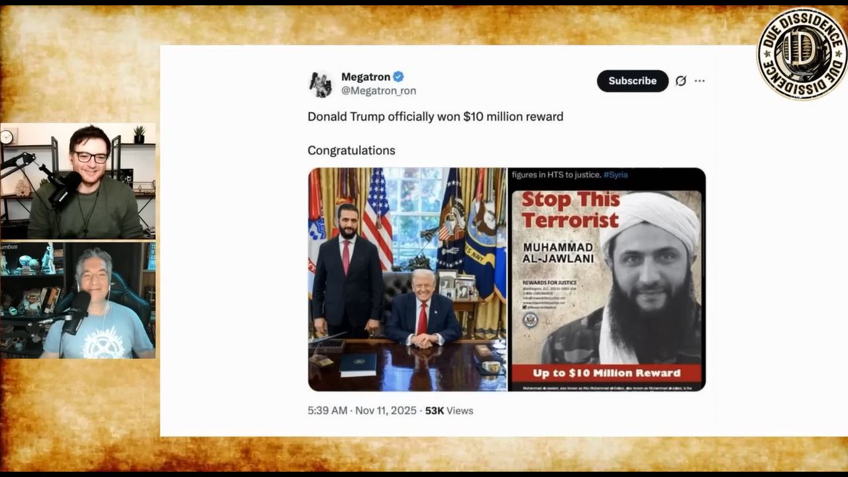Select the top webcam feed of glasses host
Image resolution: width=848 pixels, height=477 pixels.
pyautogui.click(x=78, y=181)
